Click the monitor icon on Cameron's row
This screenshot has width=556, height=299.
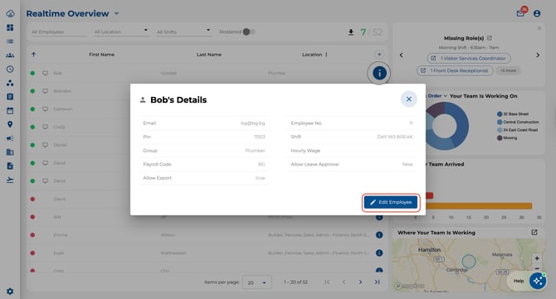[45, 109]
